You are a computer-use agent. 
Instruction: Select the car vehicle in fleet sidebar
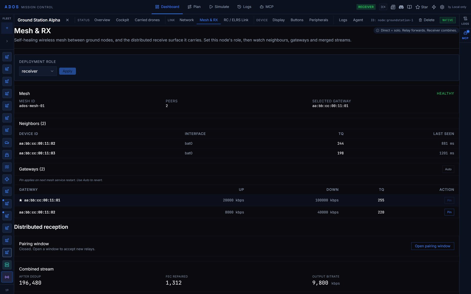pos(7,143)
